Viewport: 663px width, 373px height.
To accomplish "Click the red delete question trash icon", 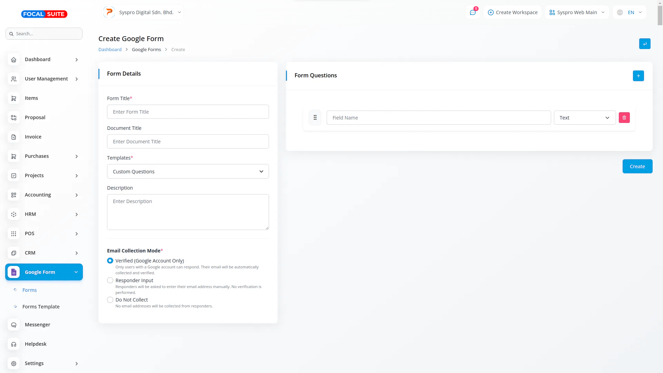I will point(624,118).
